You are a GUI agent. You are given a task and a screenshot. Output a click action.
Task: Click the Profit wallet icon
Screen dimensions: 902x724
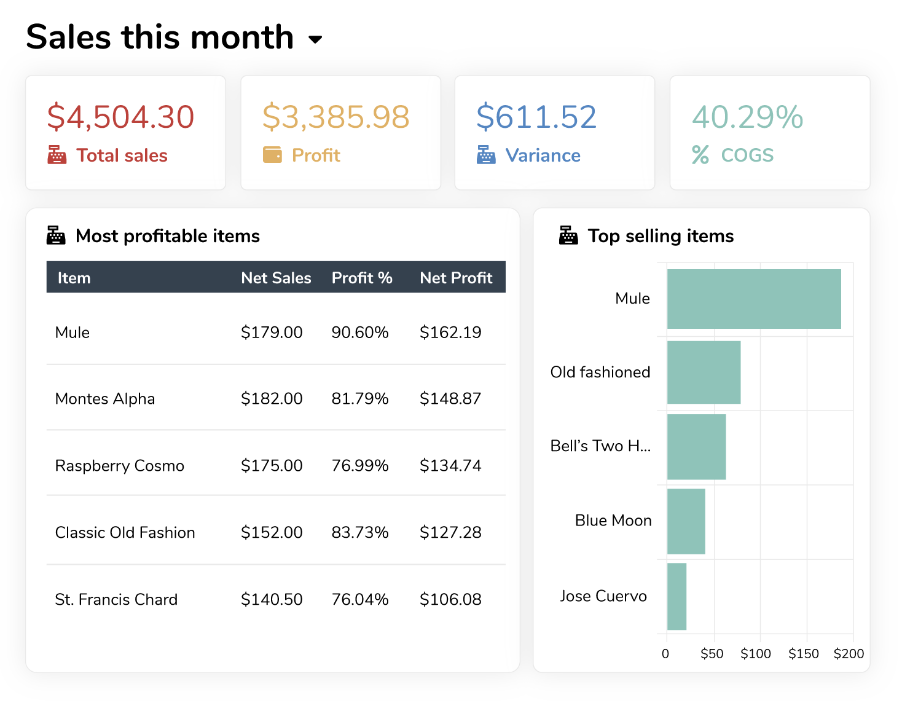[x=272, y=155]
